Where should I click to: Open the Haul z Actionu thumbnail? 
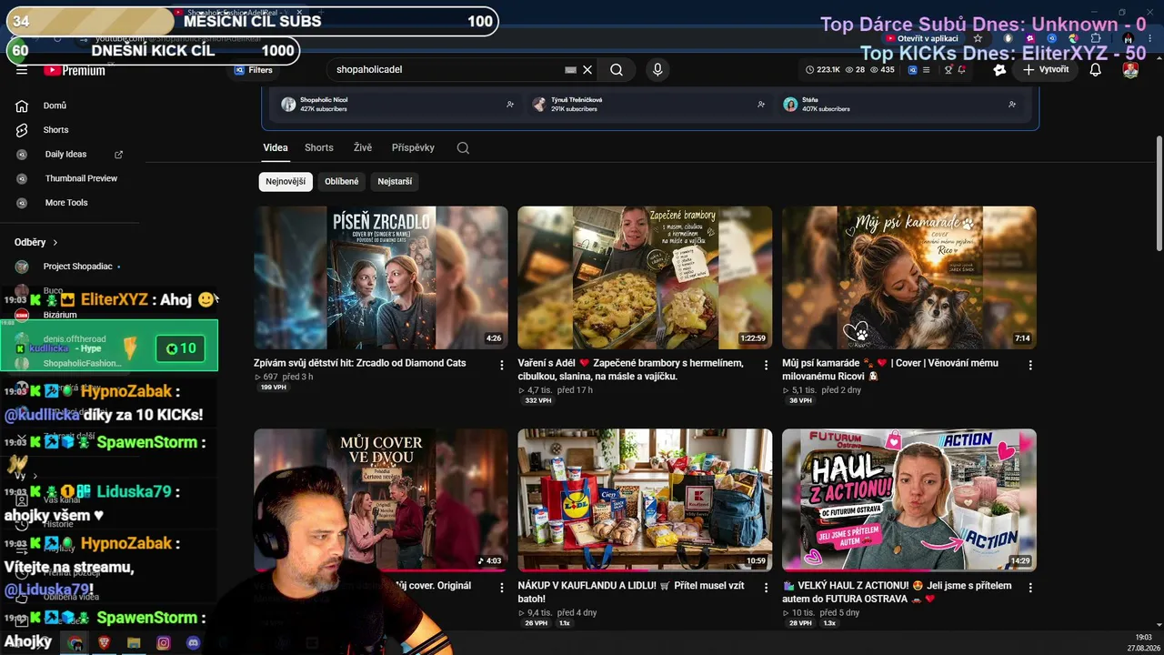pos(909,500)
